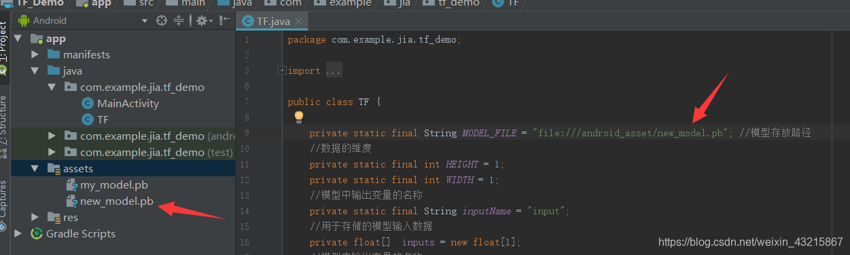Select the TF class in the project tree

click(103, 119)
